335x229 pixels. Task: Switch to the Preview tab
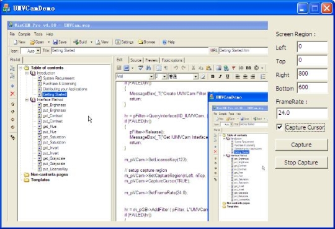click(151, 60)
